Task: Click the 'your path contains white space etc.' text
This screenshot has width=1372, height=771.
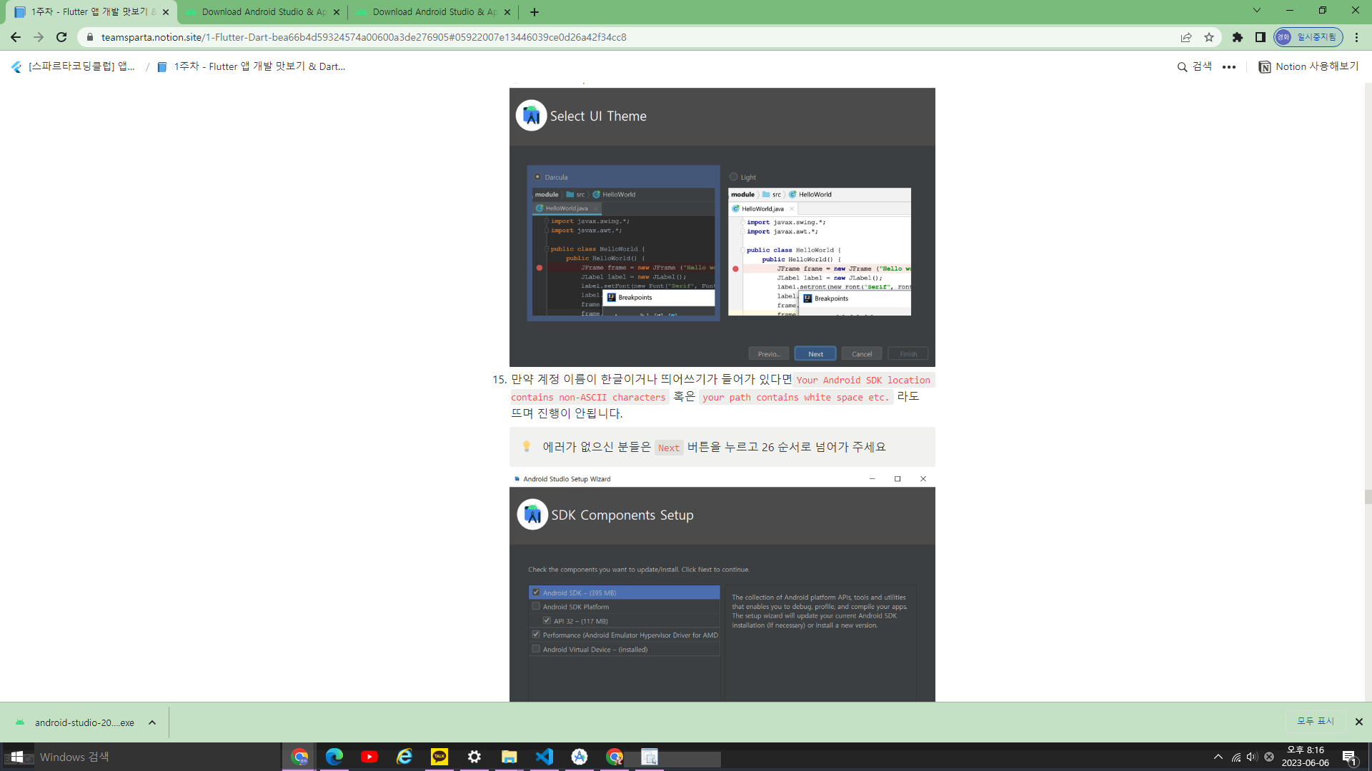Action: tap(796, 398)
